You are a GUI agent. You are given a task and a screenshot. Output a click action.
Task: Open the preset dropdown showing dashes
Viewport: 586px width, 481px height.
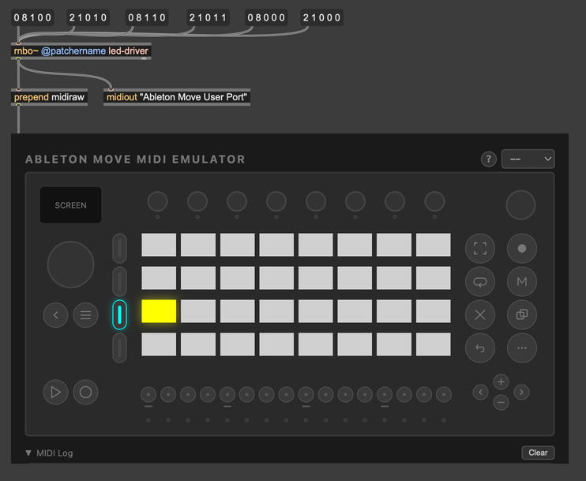coord(528,159)
